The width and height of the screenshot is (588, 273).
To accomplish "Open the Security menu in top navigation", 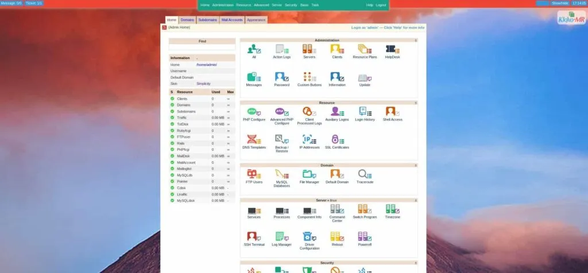I will tap(291, 5).
